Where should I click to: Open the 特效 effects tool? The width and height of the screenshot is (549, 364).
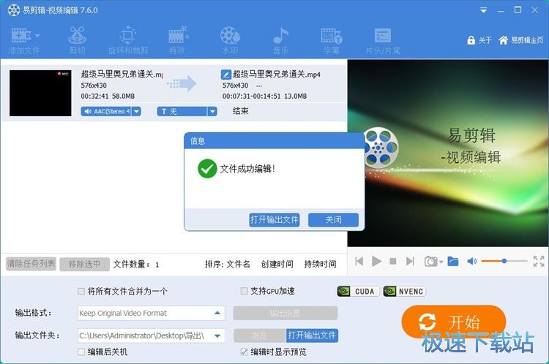click(x=178, y=40)
